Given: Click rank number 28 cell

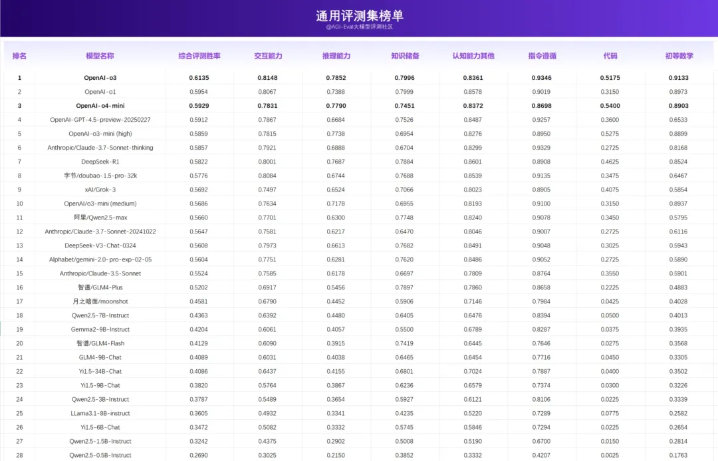Looking at the screenshot, I should point(19,455).
